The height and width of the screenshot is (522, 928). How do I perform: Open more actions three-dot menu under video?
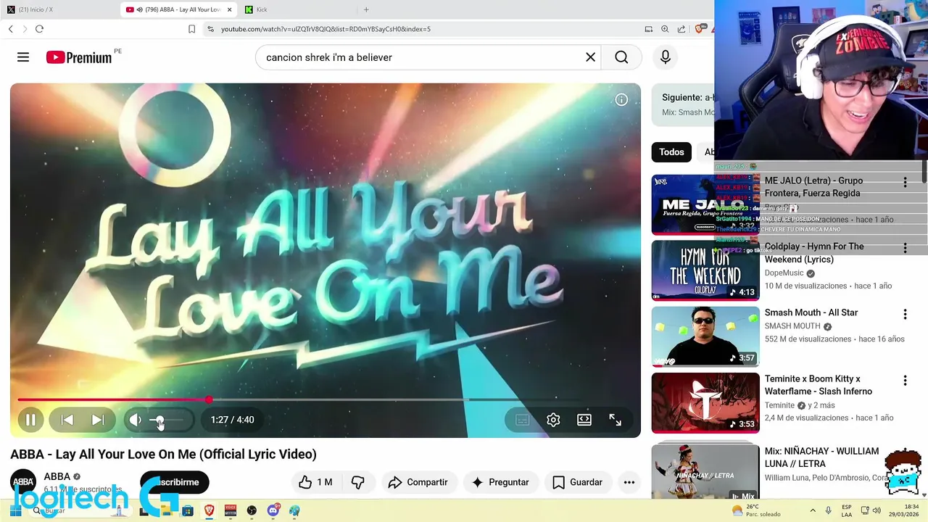click(x=629, y=482)
